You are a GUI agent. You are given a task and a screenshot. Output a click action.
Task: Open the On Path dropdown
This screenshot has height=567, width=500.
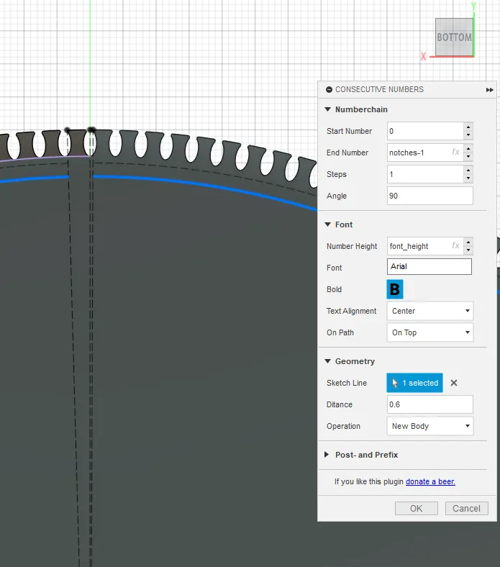430,332
